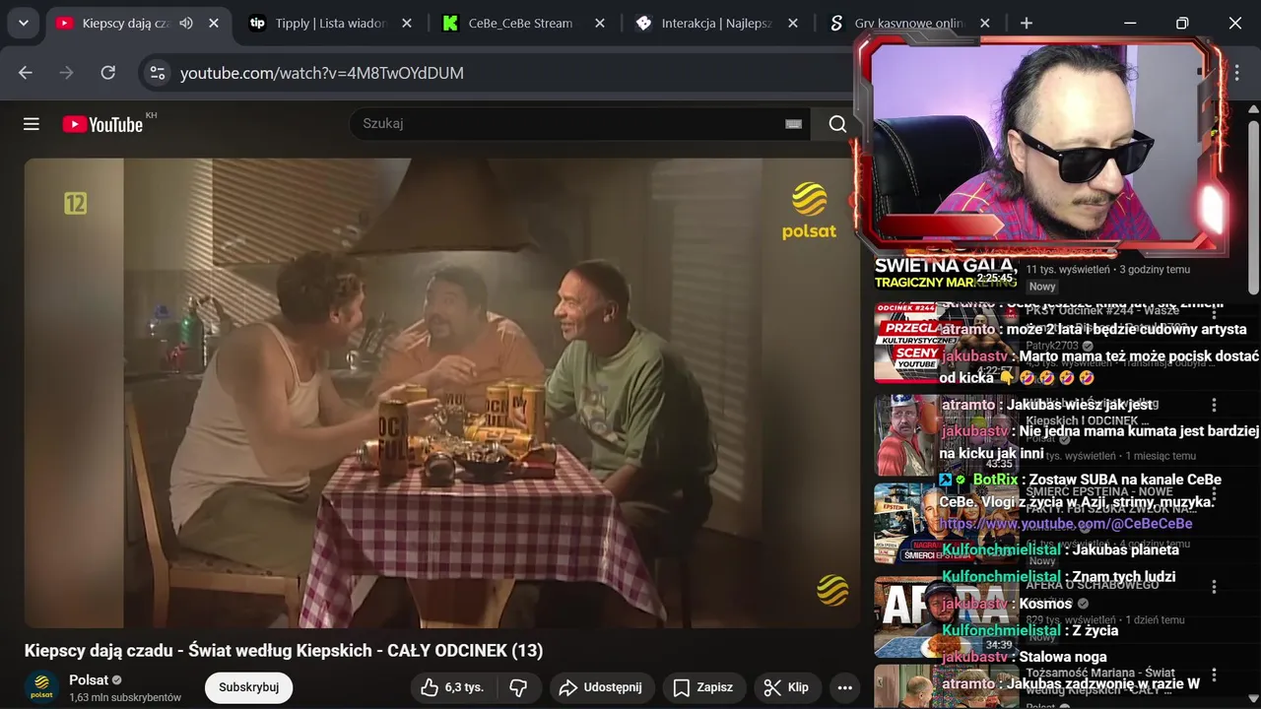Image resolution: width=1261 pixels, height=709 pixels.
Task: Open the Polsat channel avatar
Action: click(x=41, y=687)
